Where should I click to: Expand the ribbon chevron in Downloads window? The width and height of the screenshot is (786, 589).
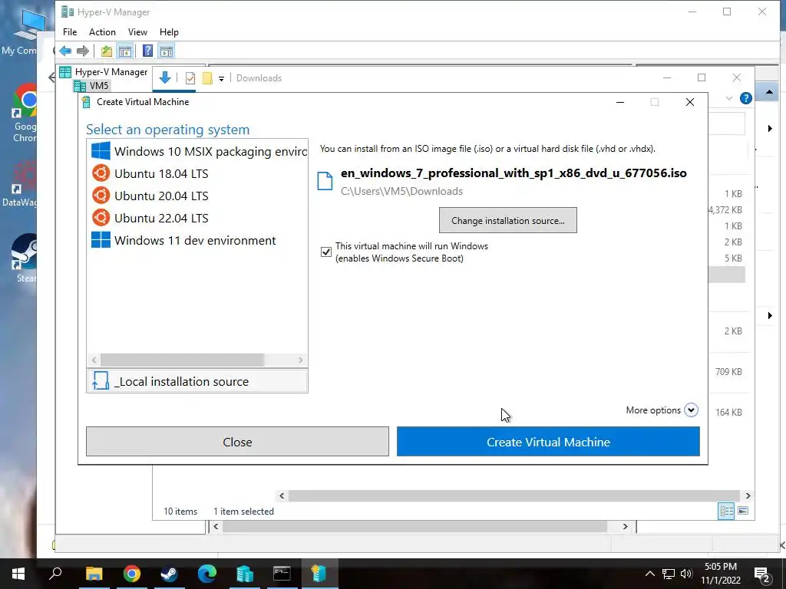729,98
